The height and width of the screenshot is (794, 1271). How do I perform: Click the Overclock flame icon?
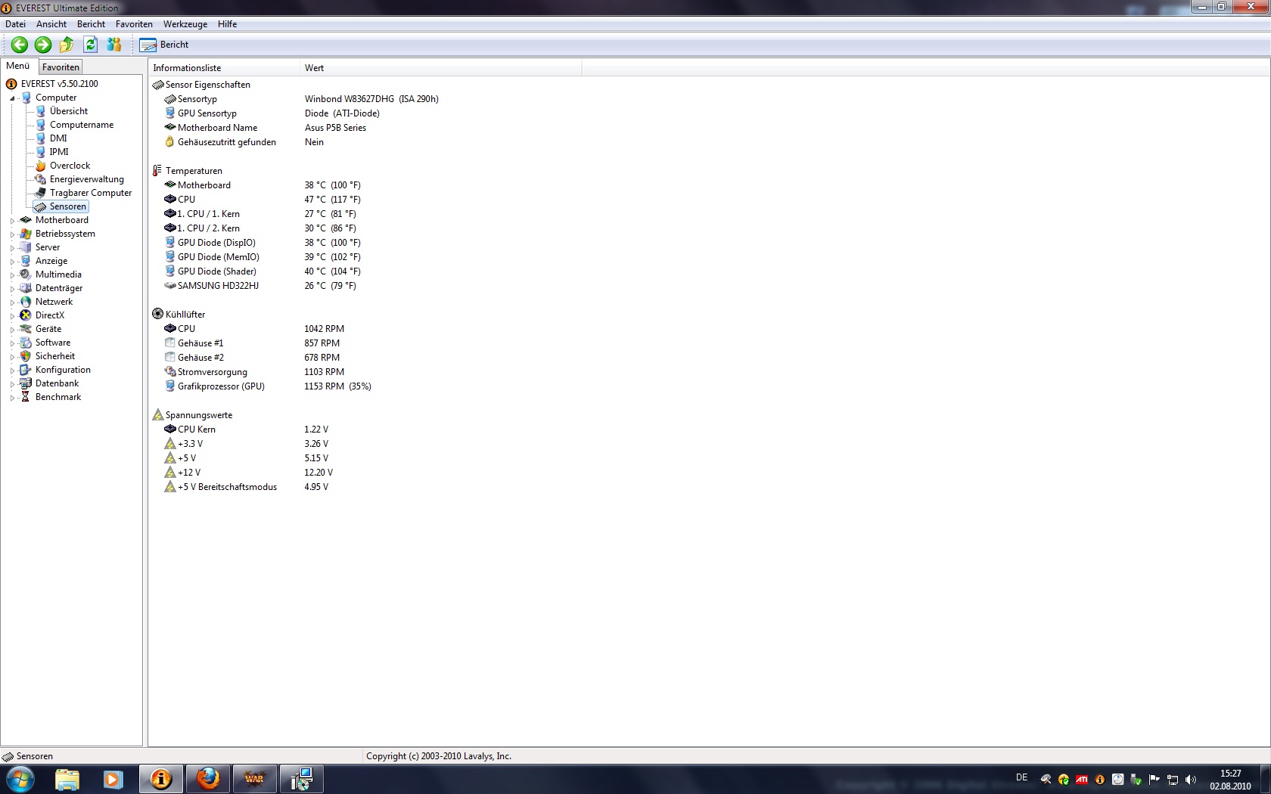[41, 166]
